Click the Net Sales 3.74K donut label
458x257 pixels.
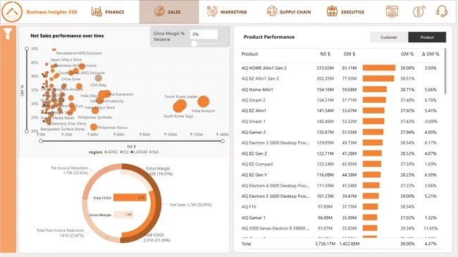[191, 205]
